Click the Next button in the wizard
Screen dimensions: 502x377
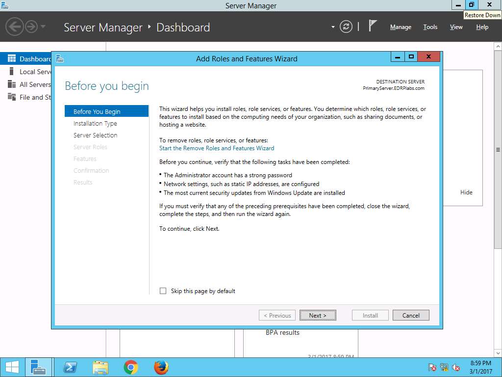318,316
